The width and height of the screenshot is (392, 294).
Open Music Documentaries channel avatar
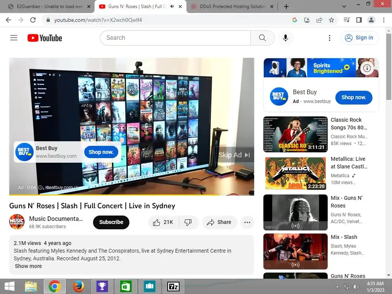[x=17, y=222]
